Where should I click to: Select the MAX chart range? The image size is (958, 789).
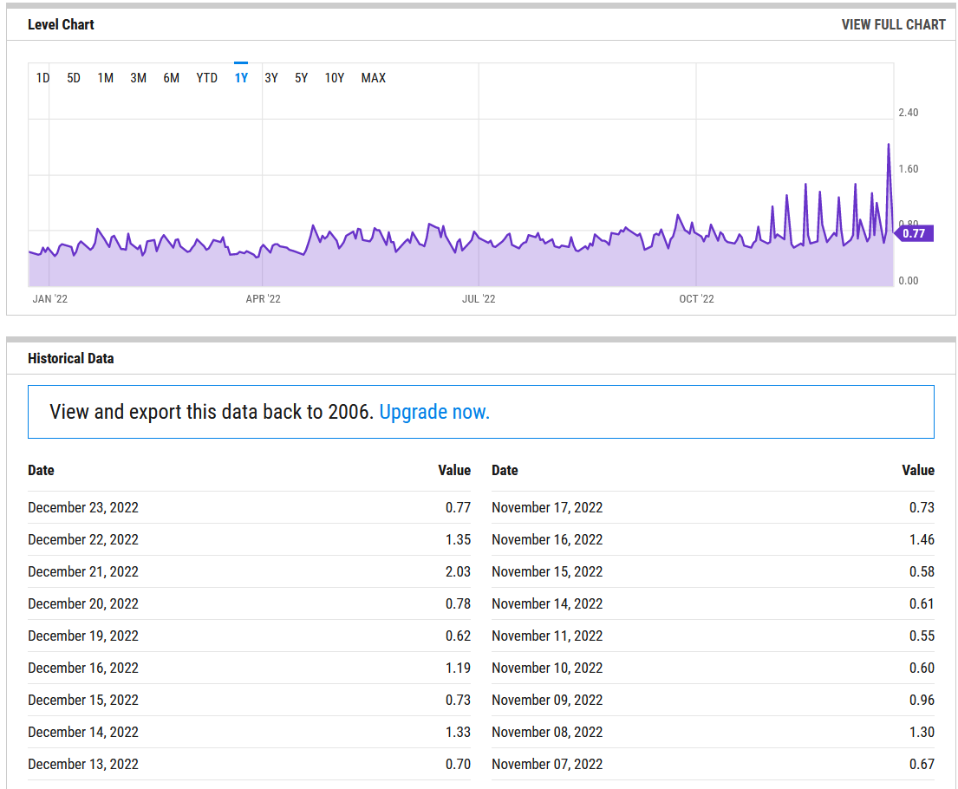[374, 78]
